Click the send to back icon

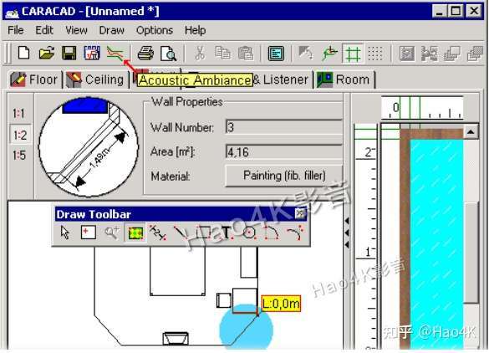coord(475,54)
